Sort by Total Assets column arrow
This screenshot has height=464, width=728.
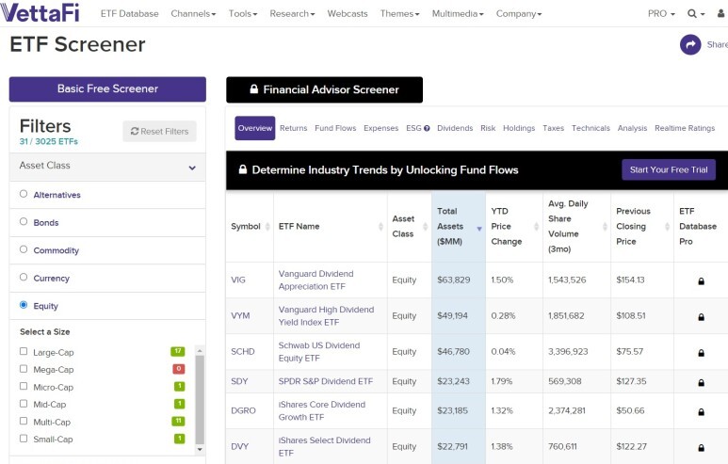tap(479, 229)
